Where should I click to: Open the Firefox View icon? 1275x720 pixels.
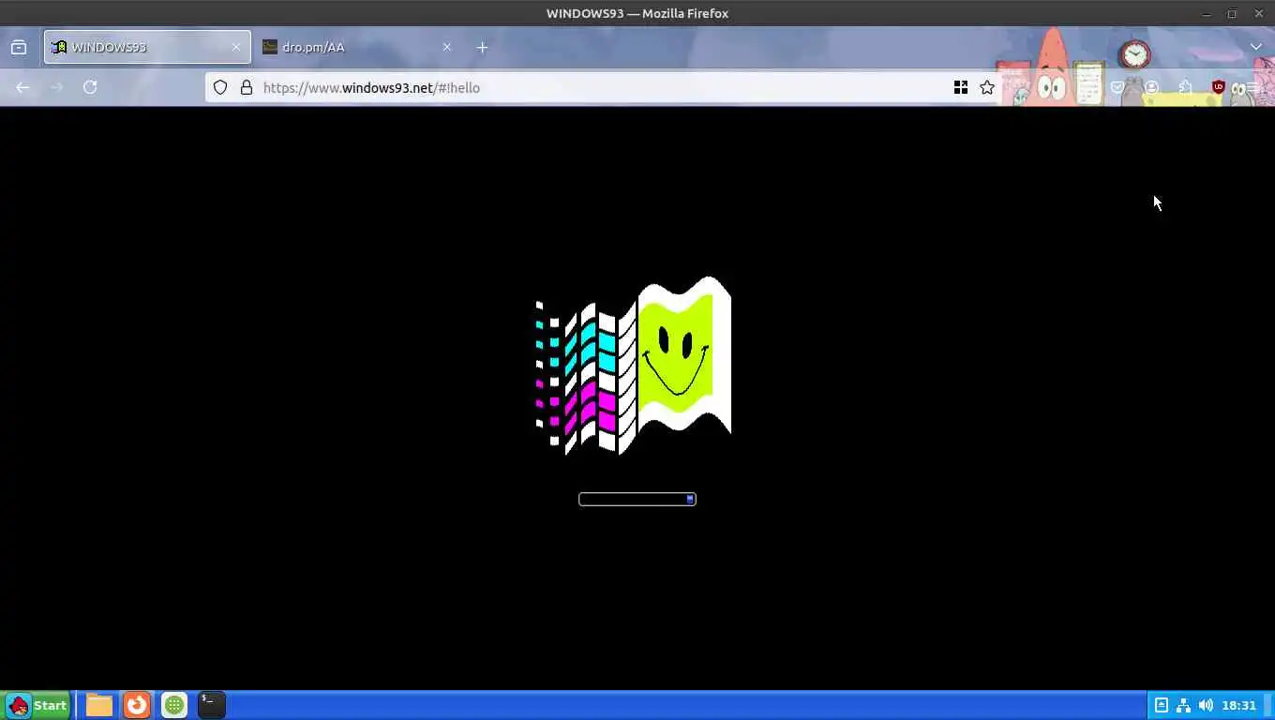[x=19, y=47]
